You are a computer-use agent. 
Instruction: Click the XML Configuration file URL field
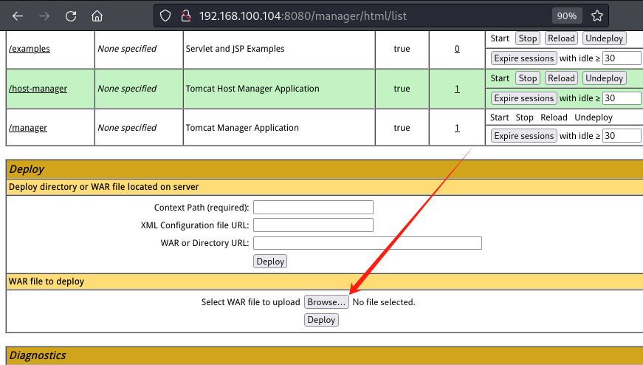(x=313, y=225)
